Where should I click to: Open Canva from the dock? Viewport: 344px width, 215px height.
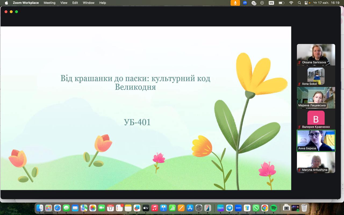click(220, 208)
